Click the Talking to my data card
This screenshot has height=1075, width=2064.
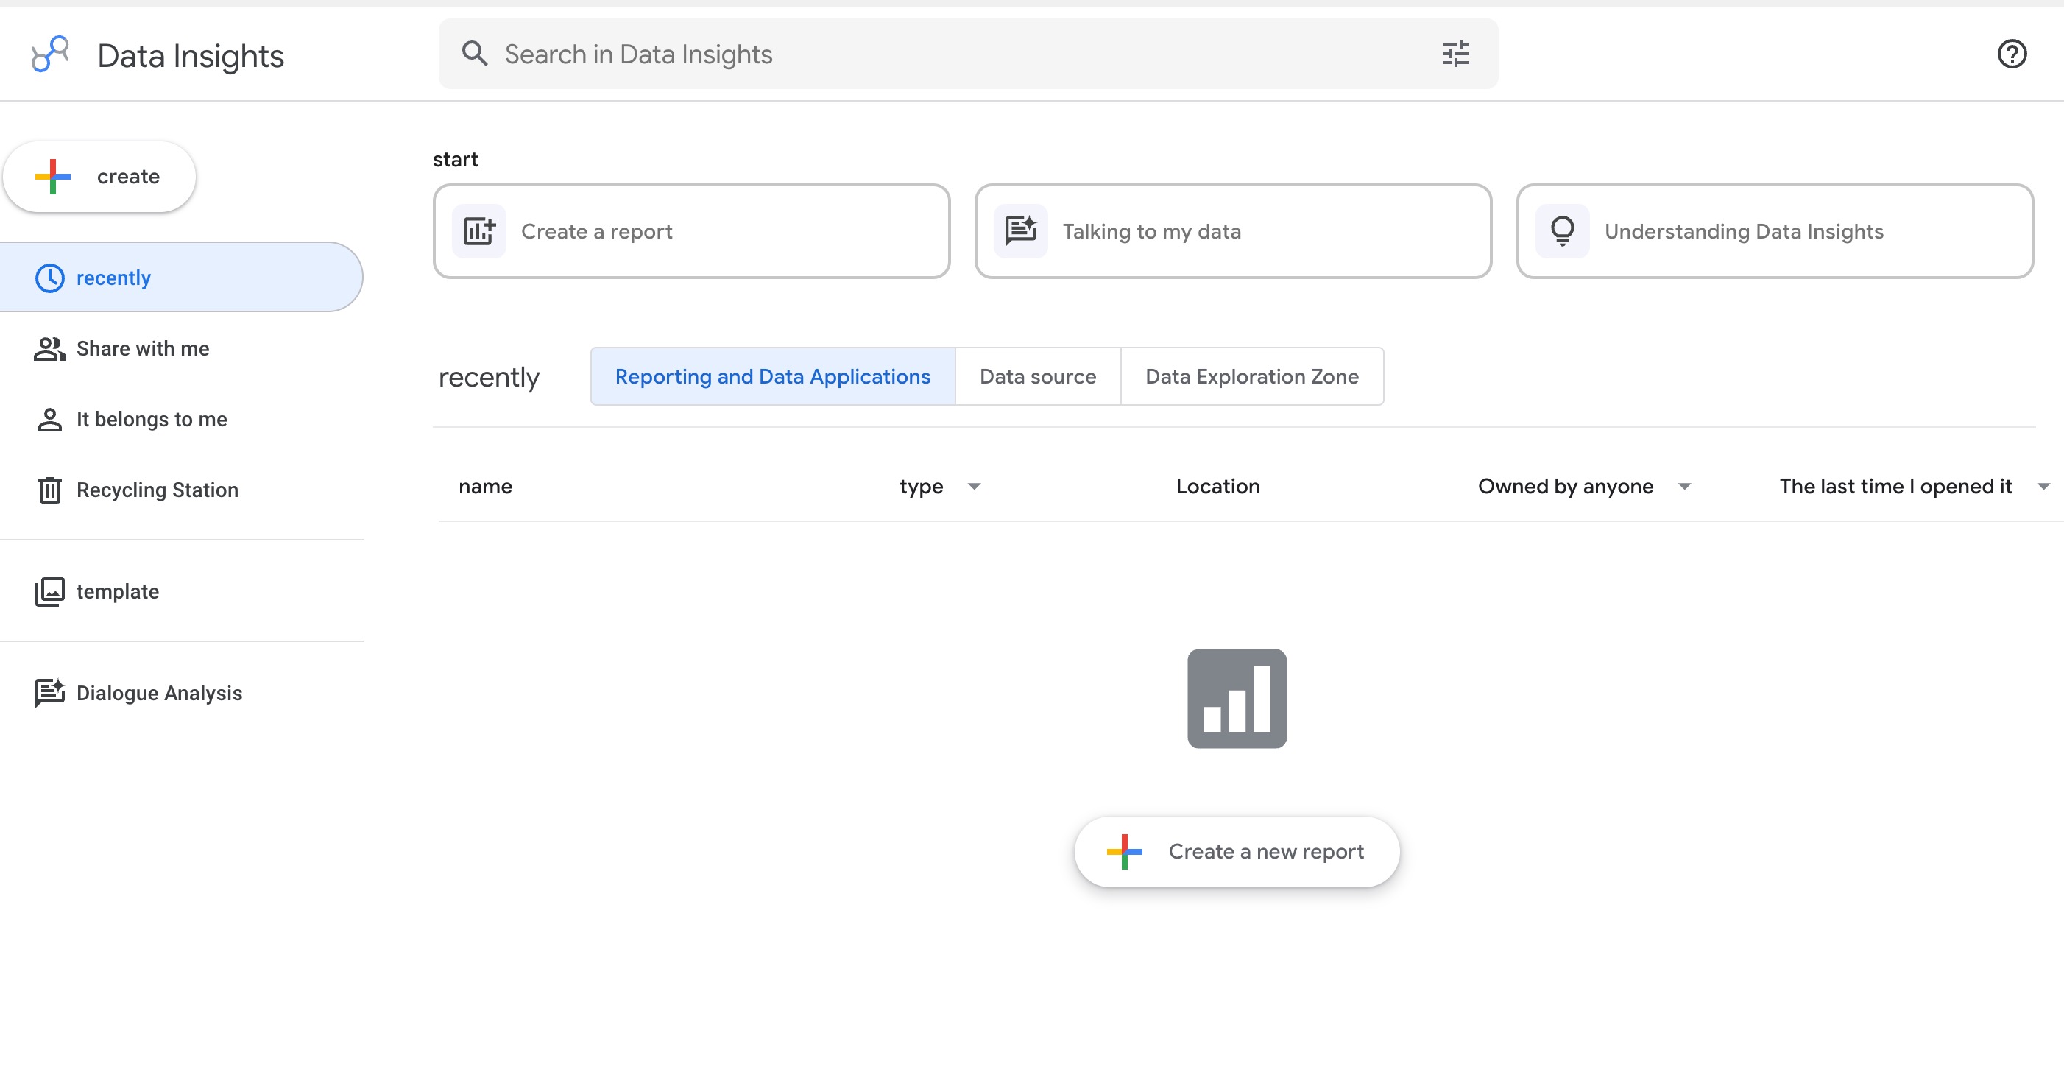[1233, 232]
